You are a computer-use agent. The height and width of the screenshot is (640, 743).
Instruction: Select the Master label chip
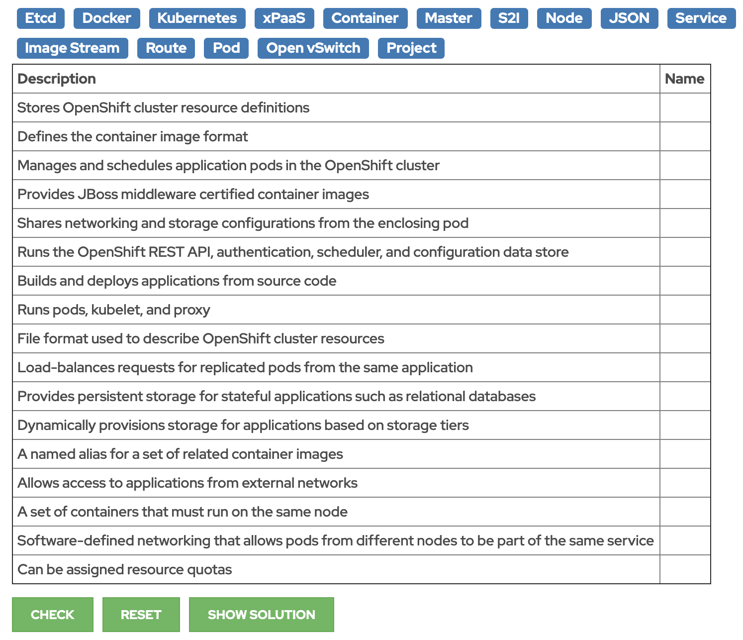[448, 18]
